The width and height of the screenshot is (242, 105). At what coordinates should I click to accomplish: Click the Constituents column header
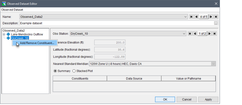point(80,79)
